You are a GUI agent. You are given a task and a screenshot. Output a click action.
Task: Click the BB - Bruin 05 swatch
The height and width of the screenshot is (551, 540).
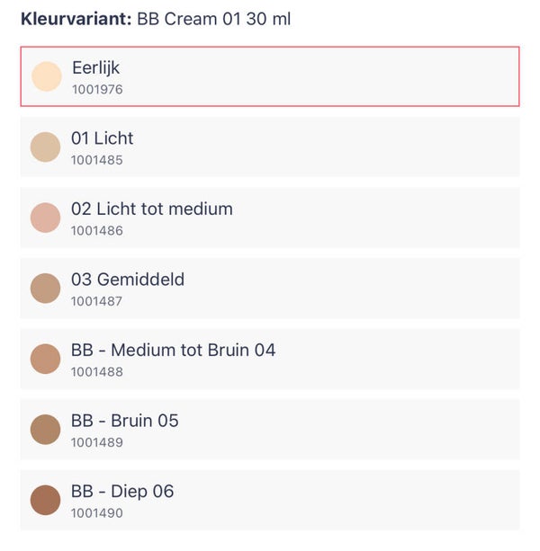click(45, 430)
